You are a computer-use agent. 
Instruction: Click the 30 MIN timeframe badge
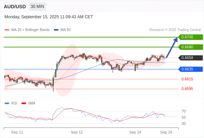tap(37, 7)
